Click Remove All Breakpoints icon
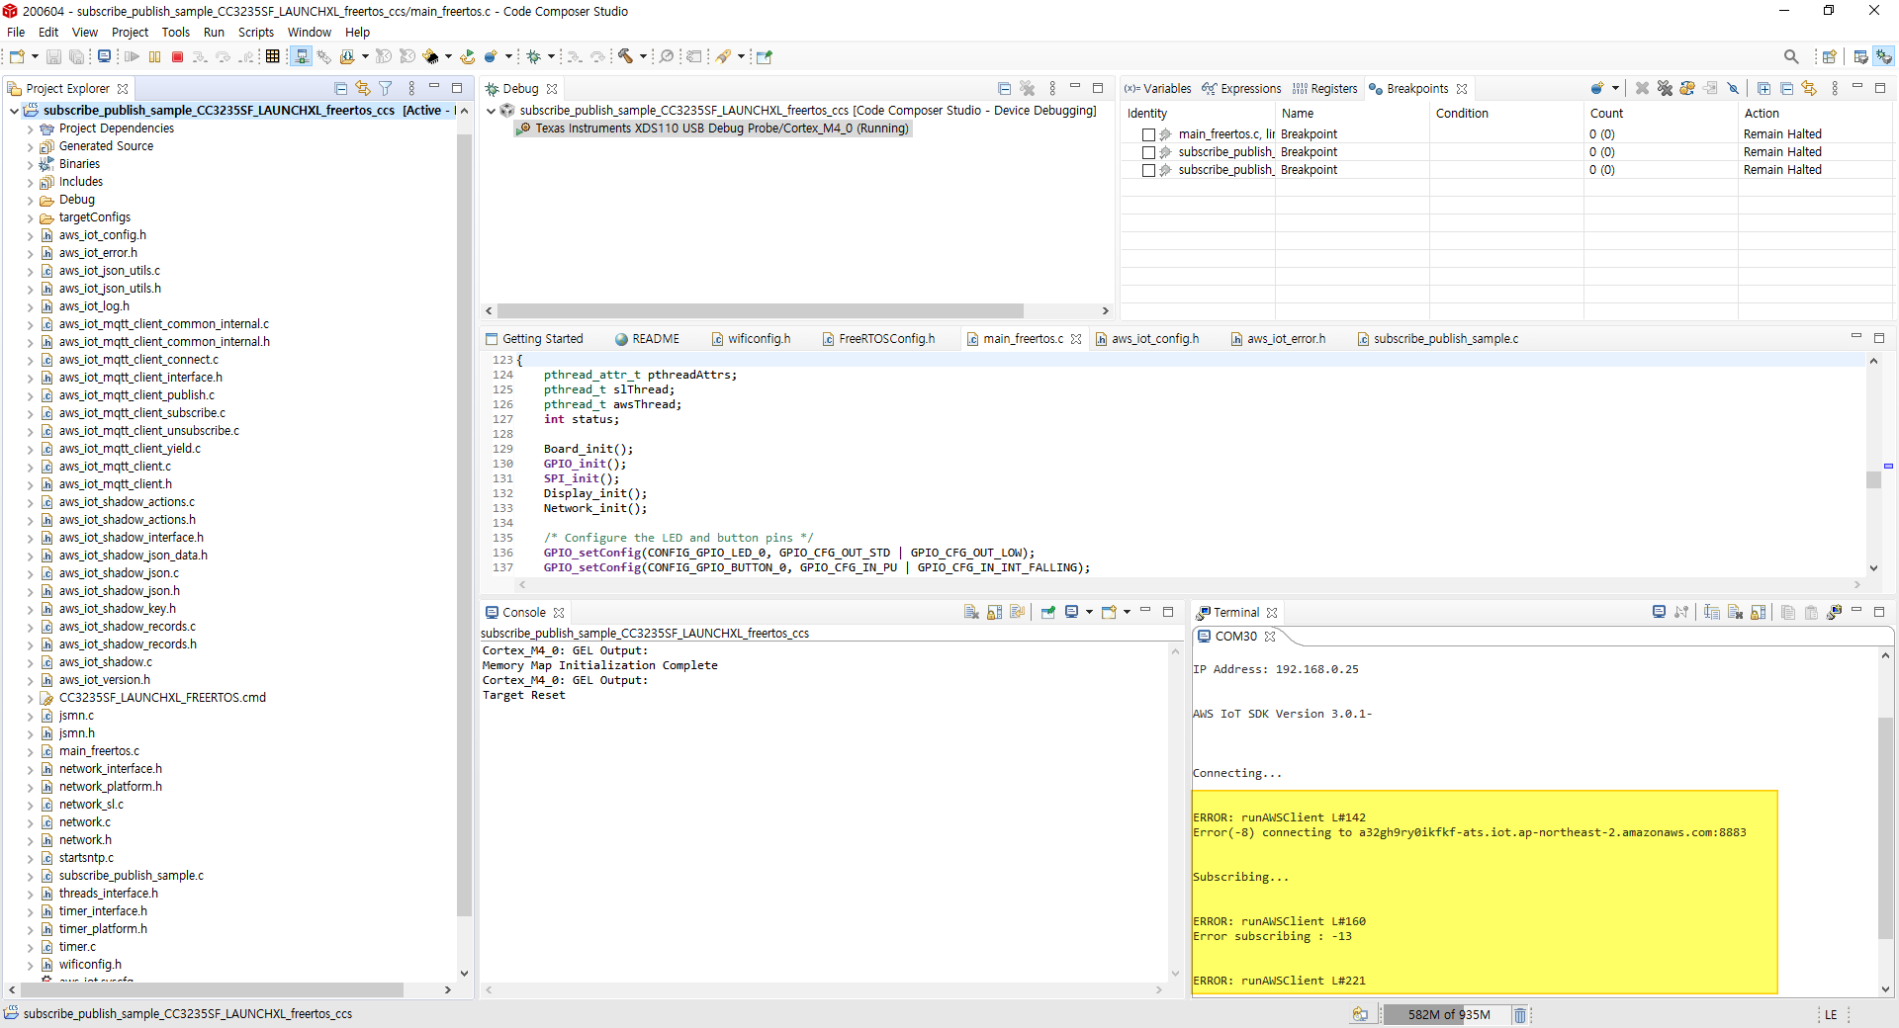The width and height of the screenshot is (1899, 1028). [x=1665, y=89]
